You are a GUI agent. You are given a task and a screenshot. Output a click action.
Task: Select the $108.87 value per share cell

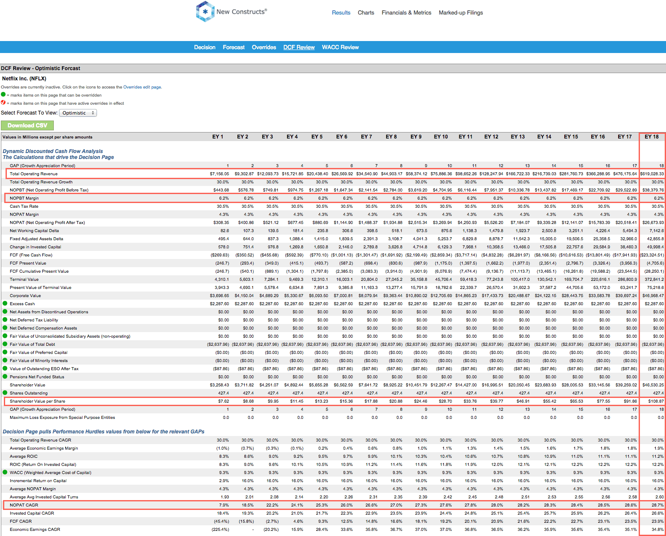656,401
